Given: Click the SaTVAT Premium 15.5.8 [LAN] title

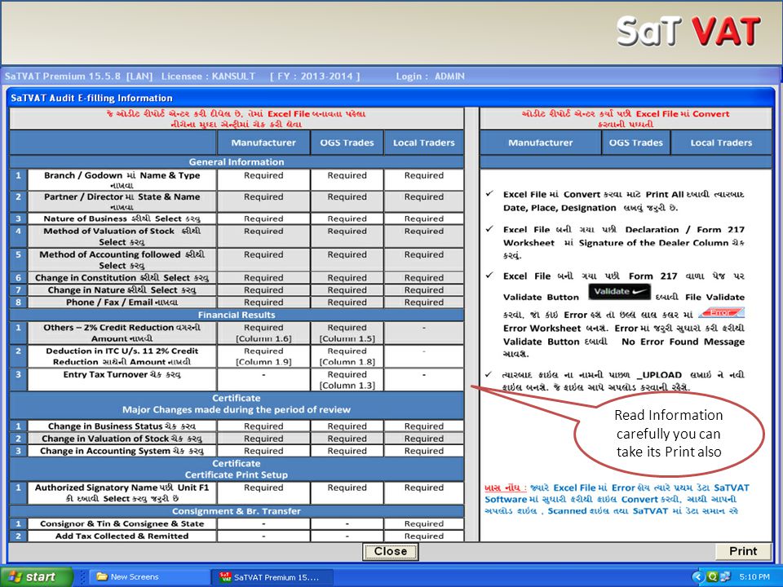Looking at the screenshot, I should pos(79,77).
